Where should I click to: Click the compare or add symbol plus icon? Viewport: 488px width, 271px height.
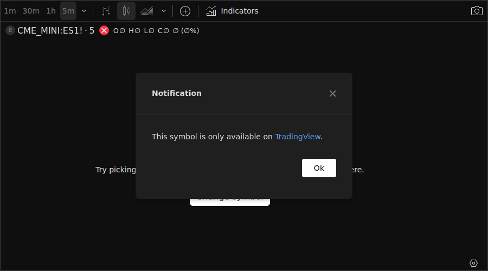pos(185,11)
